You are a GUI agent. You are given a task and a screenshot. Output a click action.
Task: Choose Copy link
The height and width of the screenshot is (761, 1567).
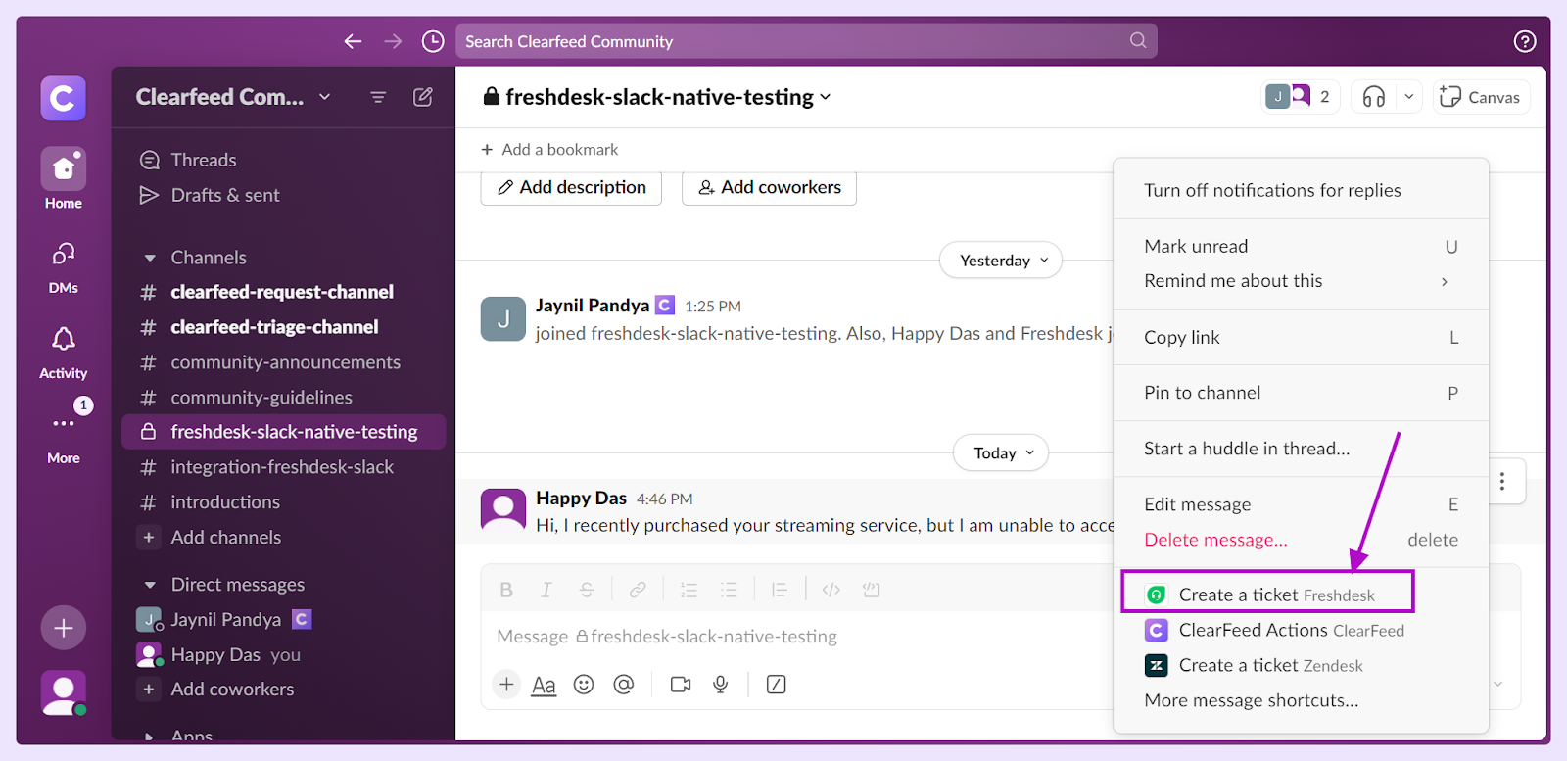pos(1301,337)
